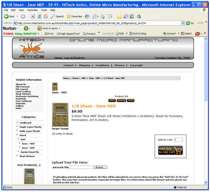Click the Forward navigation arrow icon
Viewport: 210px width, 192px height.
(x=23, y=16)
